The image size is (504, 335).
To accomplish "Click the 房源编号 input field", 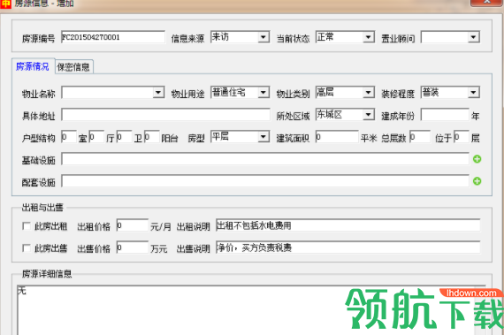I will click(x=113, y=37).
